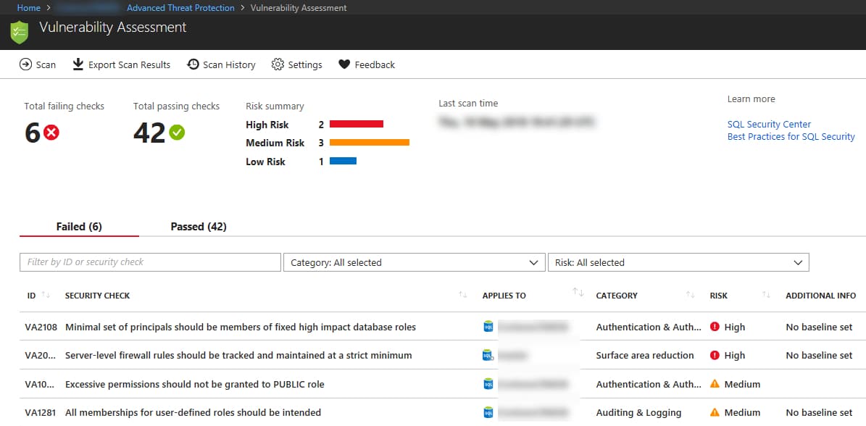
Task: Click the Medium risk warning icon for VA1281
Action: click(x=714, y=412)
